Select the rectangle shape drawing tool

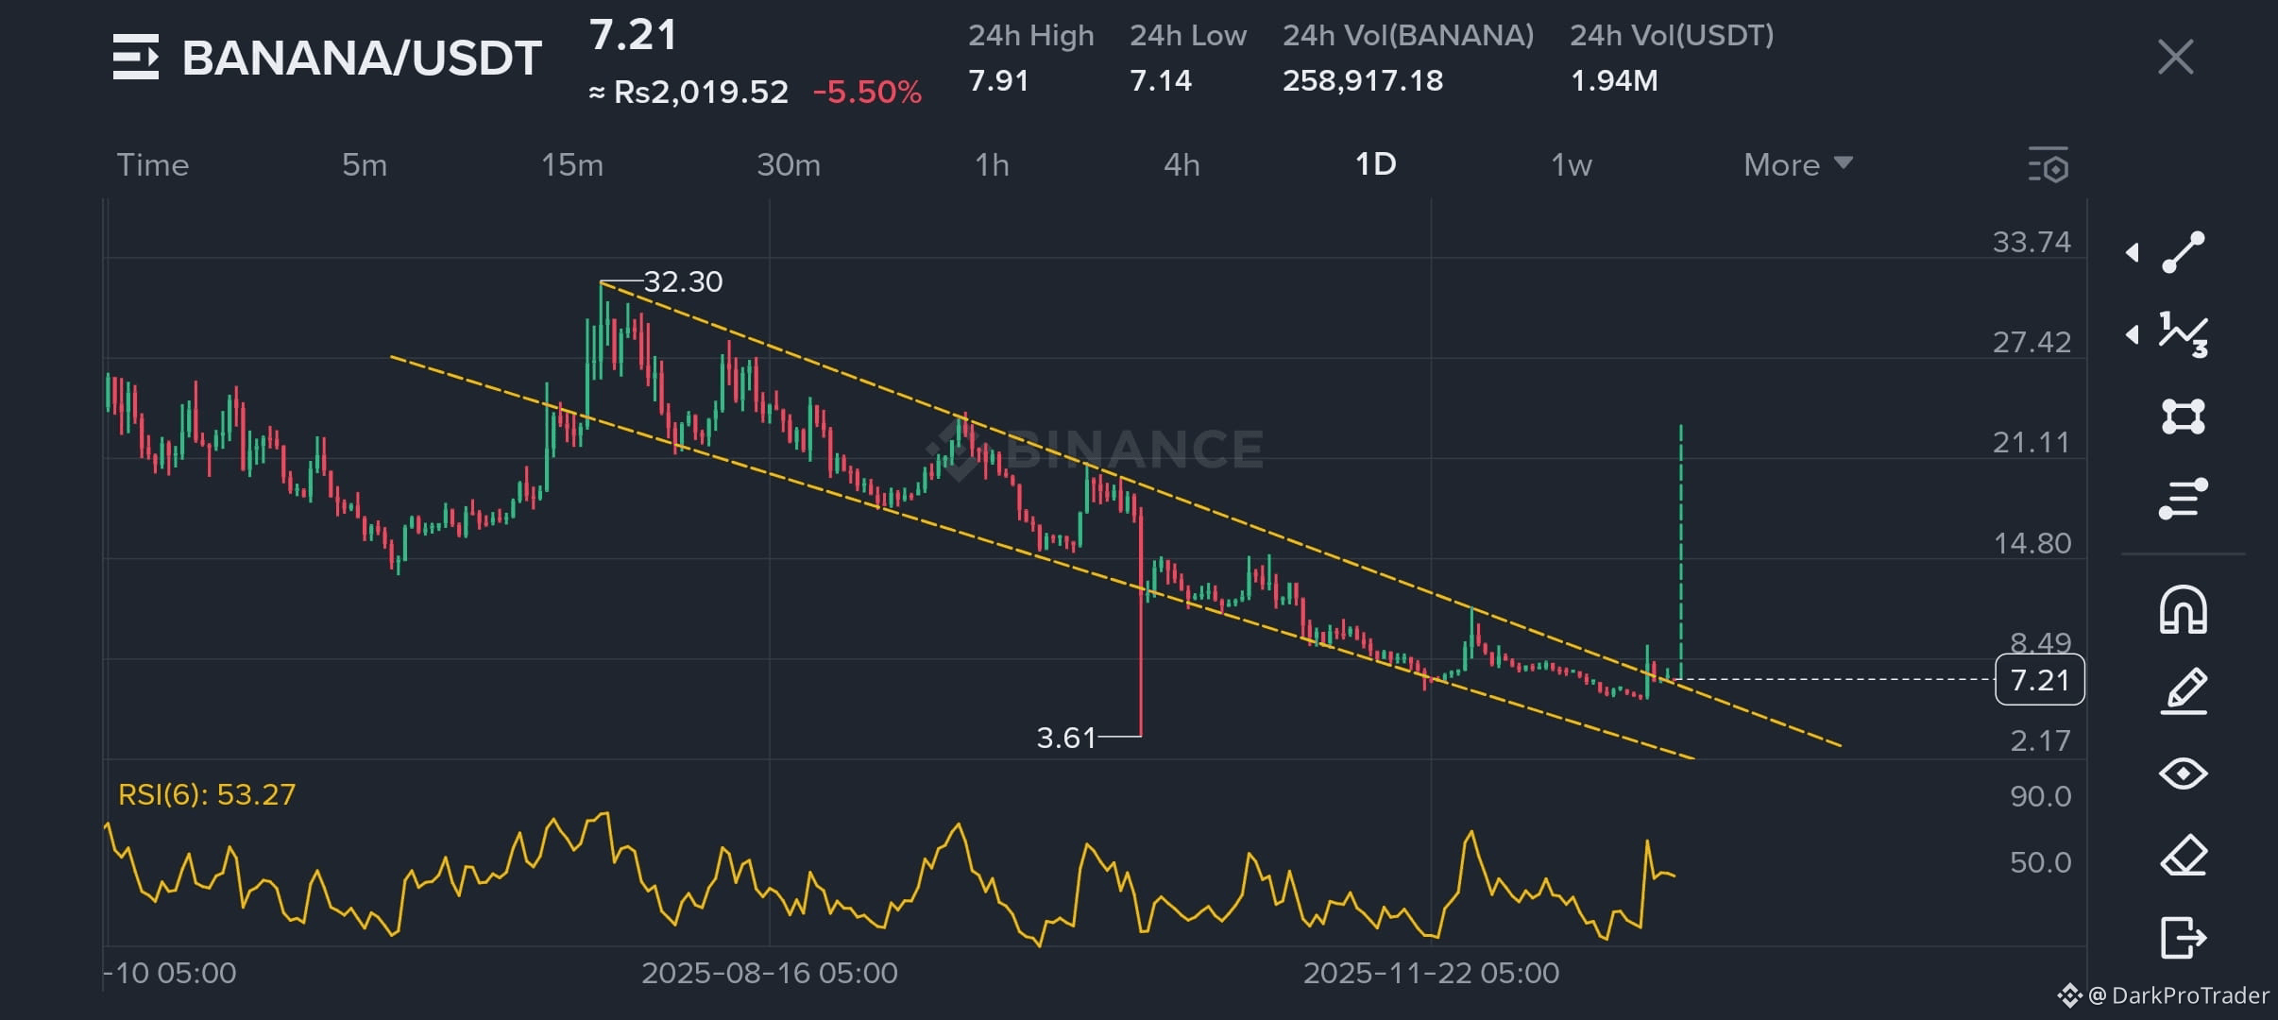[x=2184, y=416]
